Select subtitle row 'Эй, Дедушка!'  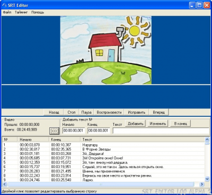(103, 154)
